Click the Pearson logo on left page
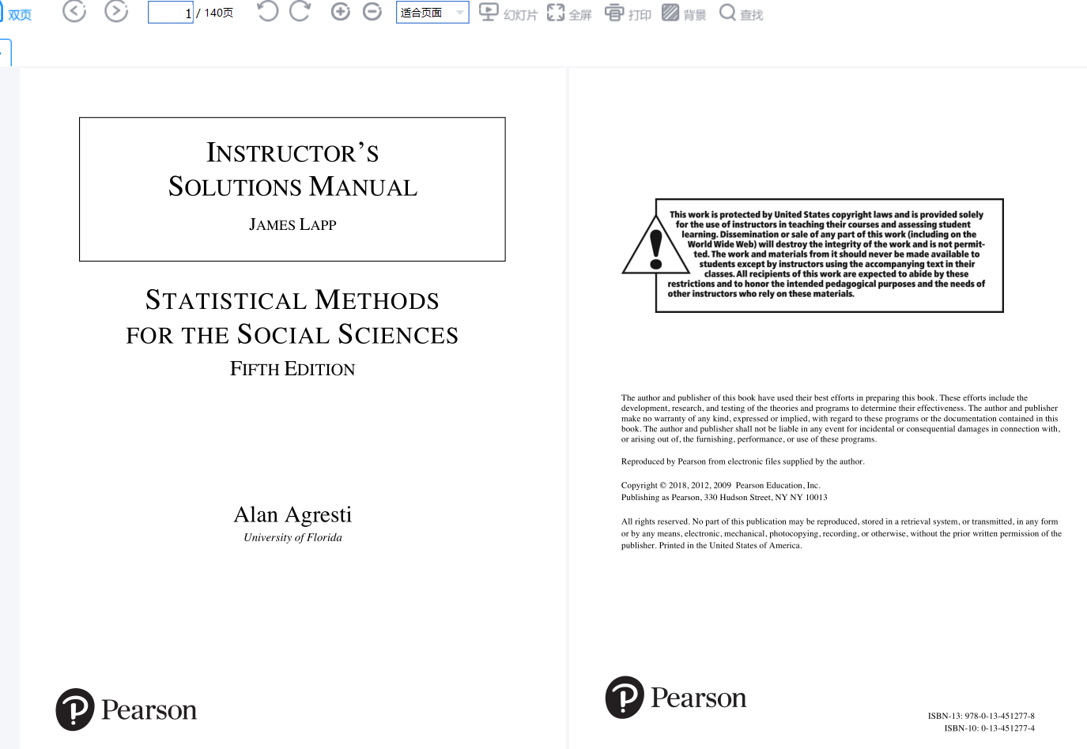Viewport: 1087px width, 749px height. (x=126, y=709)
